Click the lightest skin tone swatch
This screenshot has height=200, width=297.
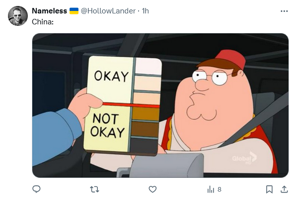coord(148,66)
